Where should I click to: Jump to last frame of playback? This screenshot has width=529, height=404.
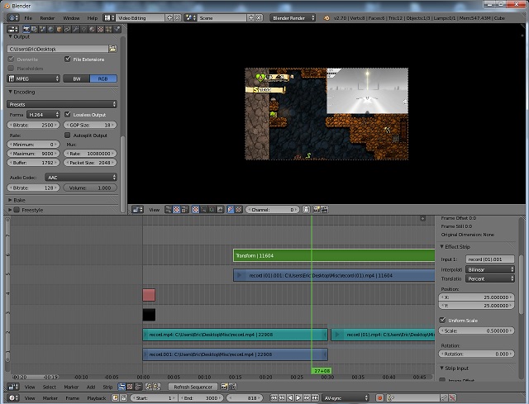tap(315, 398)
